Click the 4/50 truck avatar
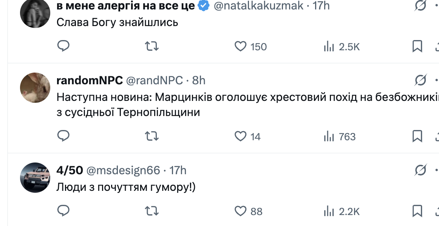 (x=35, y=178)
